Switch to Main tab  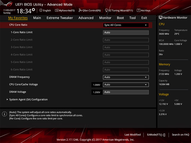[37, 18]
